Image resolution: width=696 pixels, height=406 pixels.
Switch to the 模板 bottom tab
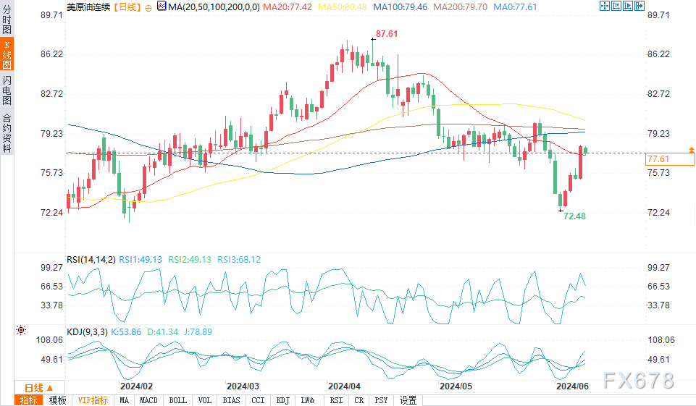tap(58, 400)
